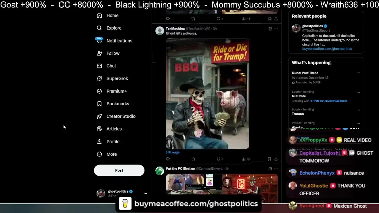Click the Premium+ checkmark icon

coord(99,91)
